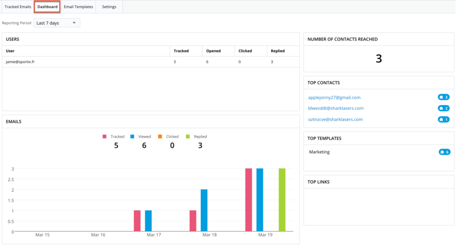The width and height of the screenshot is (459, 245).
Task: Click the Marketing template badge showing 6
Action: coord(444,152)
